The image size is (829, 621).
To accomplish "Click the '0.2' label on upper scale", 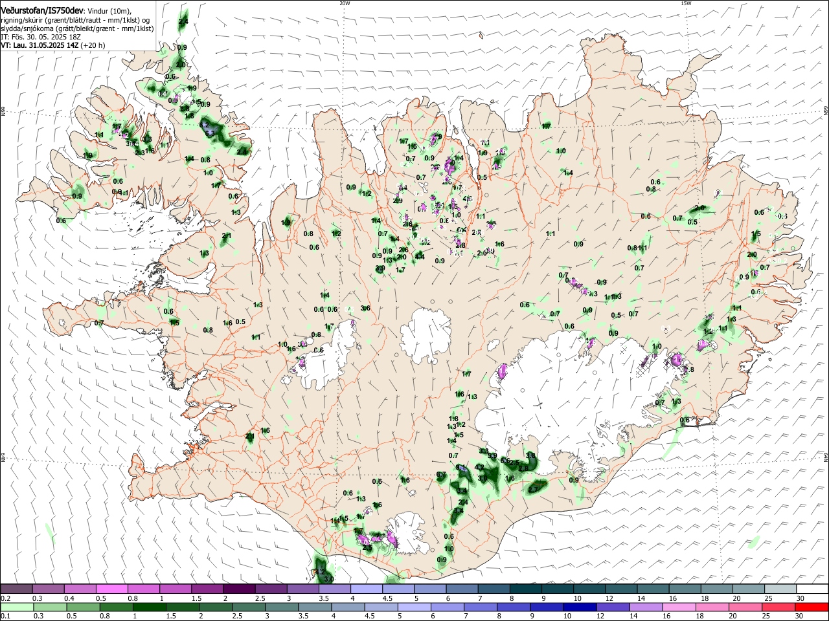I will tap(5, 598).
